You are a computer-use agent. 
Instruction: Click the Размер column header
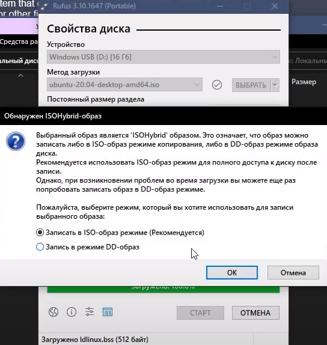coord(304,82)
